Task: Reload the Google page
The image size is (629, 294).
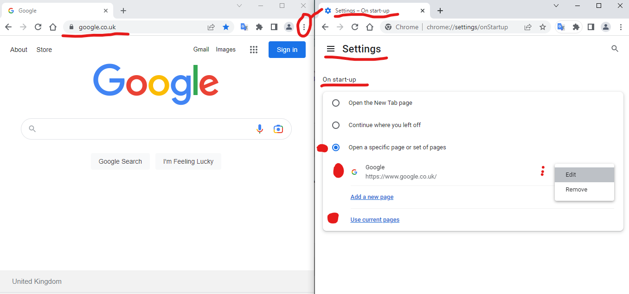Action: [38, 27]
